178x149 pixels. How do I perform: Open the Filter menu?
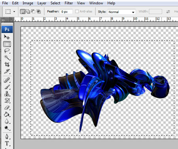(68, 3)
